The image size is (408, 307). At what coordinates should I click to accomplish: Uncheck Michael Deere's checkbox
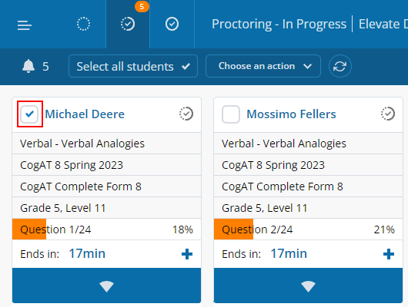tap(29, 114)
